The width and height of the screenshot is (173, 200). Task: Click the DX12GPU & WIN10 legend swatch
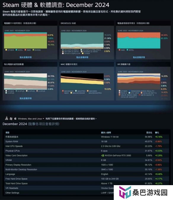pos(63,50)
